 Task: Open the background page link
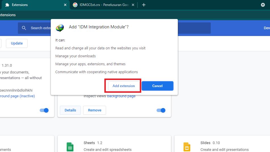pos(121,96)
